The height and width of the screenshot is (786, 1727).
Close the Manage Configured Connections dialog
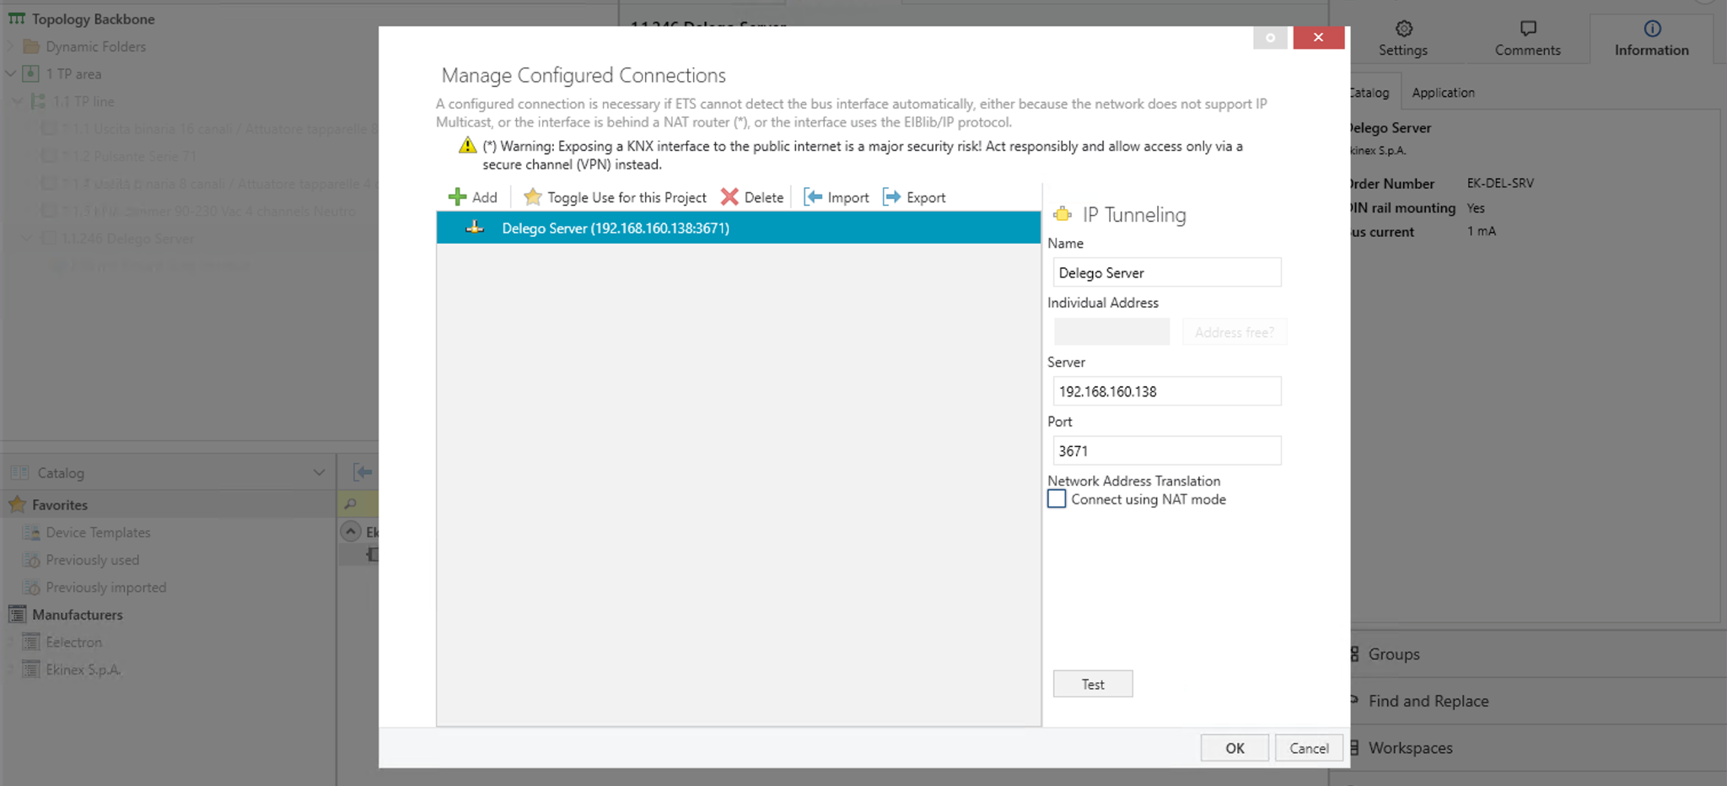pos(1318,38)
